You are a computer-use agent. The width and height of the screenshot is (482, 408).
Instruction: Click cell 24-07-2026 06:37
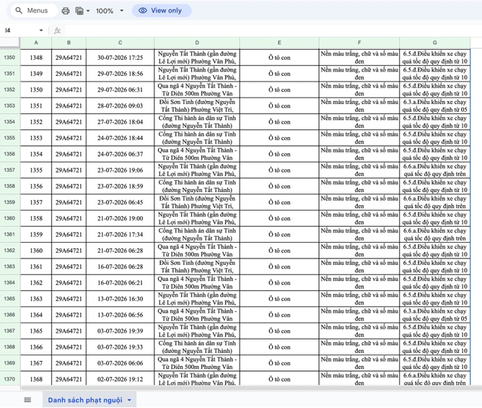point(120,154)
